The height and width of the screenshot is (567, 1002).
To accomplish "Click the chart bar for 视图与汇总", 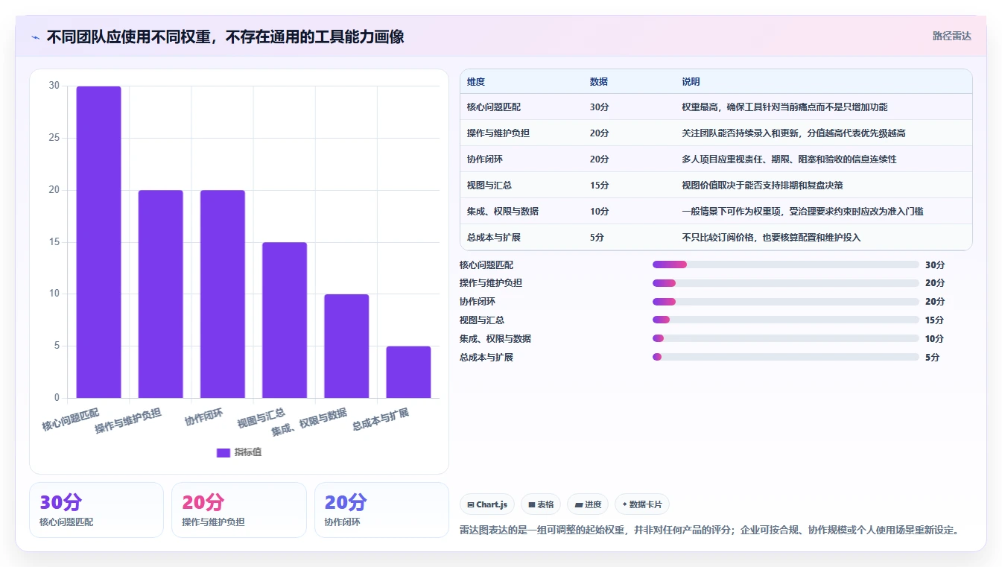I will 284,320.
